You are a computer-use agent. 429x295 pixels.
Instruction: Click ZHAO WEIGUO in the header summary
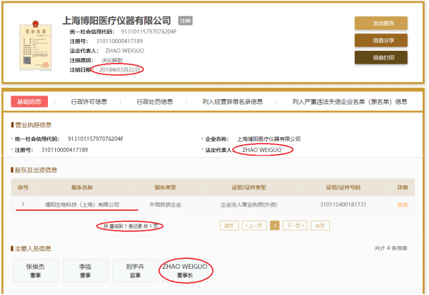pos(125,51)
